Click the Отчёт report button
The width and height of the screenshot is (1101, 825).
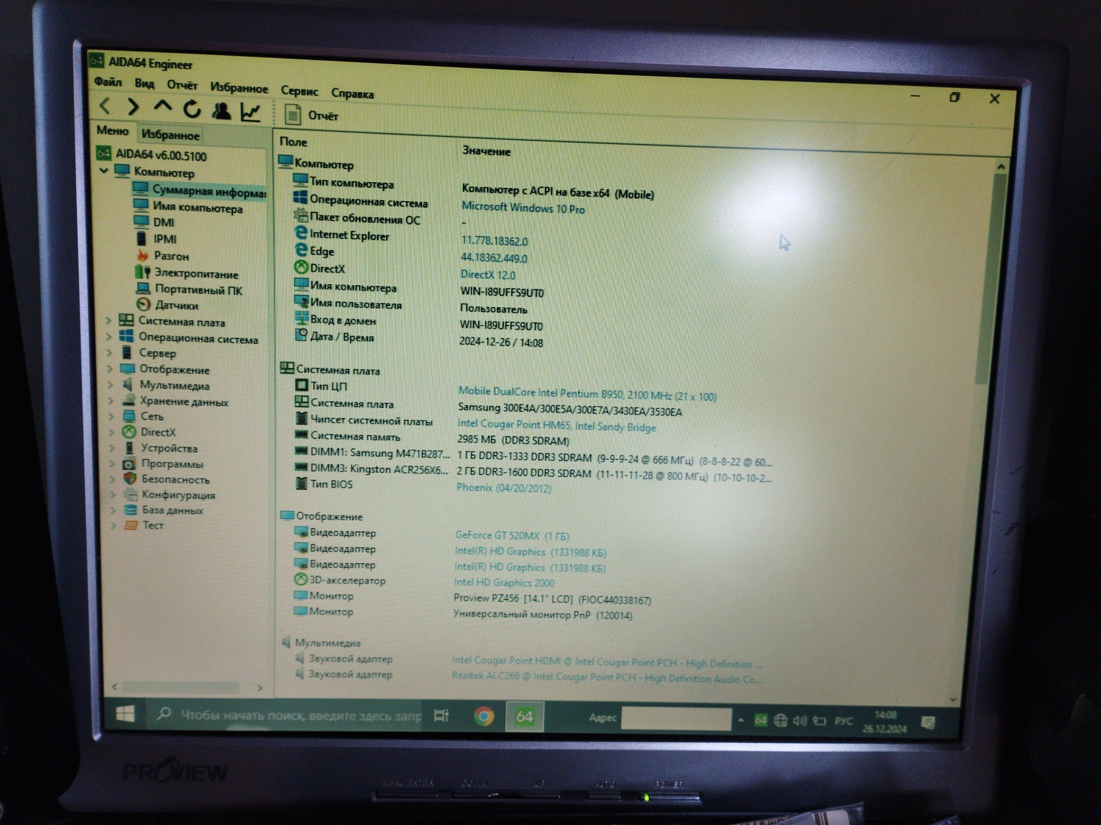point(311,115)
